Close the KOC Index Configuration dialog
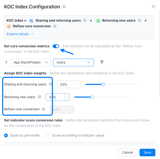Image resolution: width=160 pixels, height=159 pixels. click(x=154, y=6)
